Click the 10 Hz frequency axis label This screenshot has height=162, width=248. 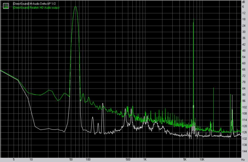click(31, 160)
